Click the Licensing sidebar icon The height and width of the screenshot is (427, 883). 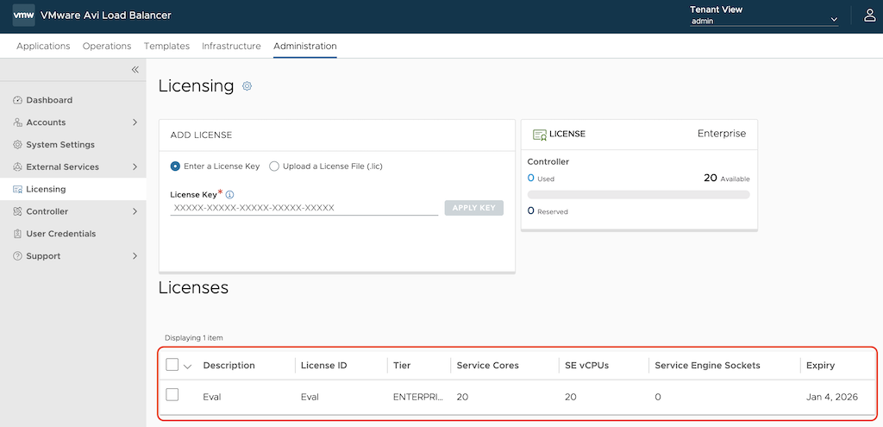coord(17,189)
